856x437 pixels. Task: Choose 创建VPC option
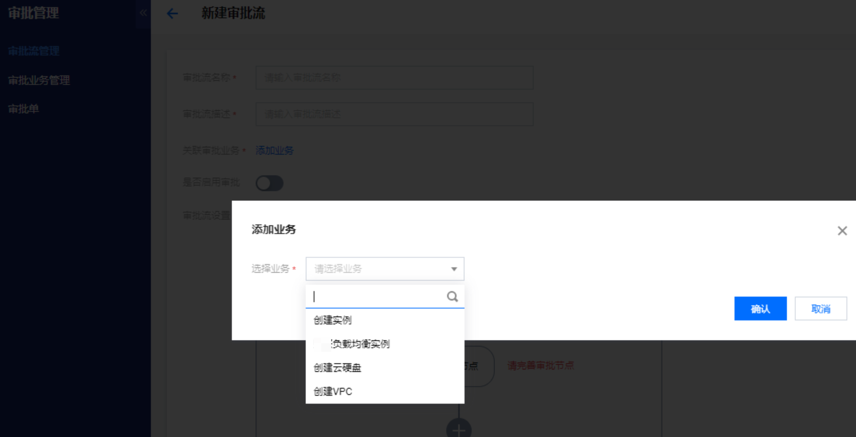tap(333, 392)
